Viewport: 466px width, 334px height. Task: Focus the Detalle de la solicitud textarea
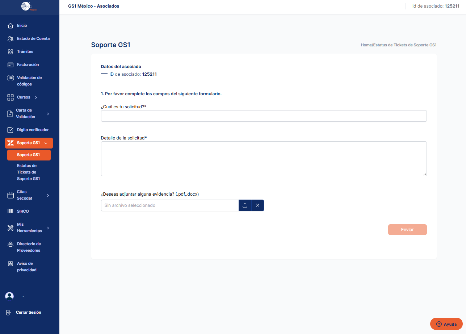(x=264, y=159)
